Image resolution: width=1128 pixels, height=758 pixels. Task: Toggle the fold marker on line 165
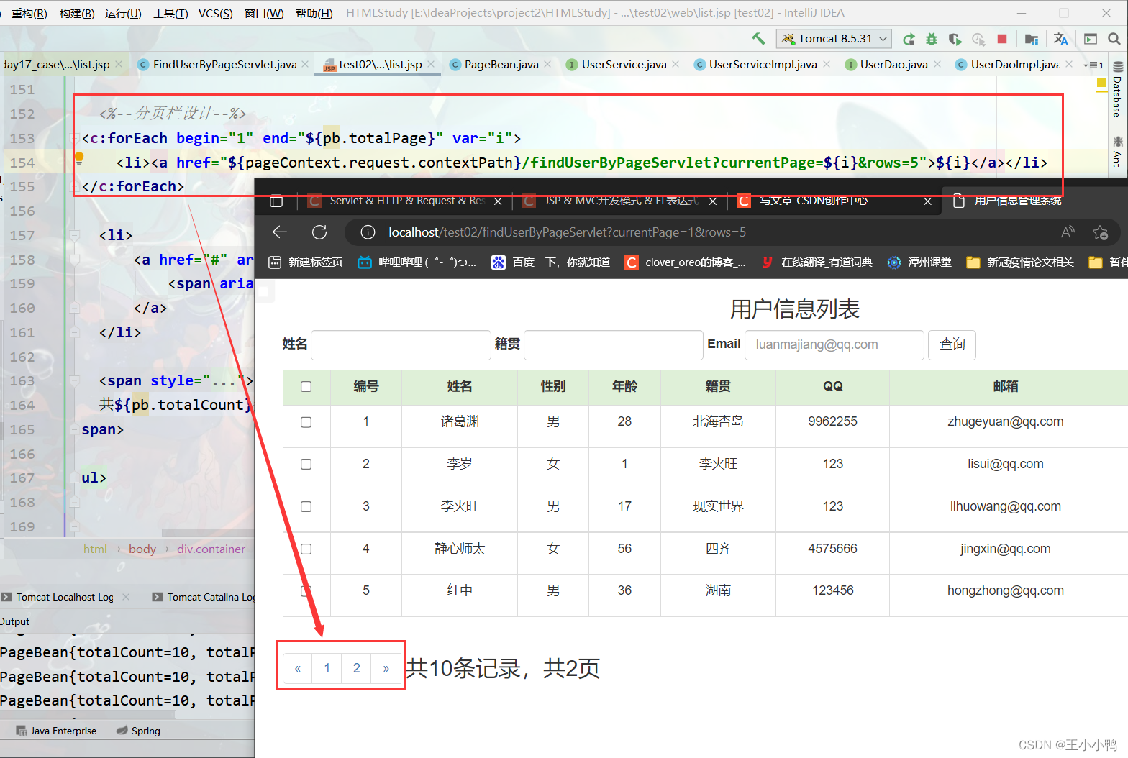click(74, 429)
